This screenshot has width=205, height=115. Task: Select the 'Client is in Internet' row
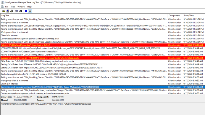click(102, 84)
